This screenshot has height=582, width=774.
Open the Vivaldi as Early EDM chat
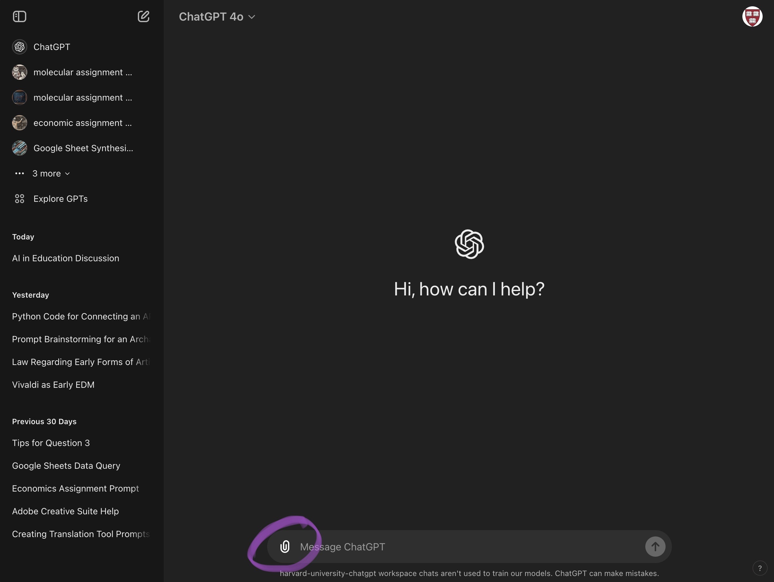pyautogui.click(x=53, y=385)
